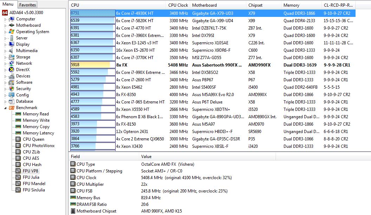Click the Network tree icon
Viewport: 371px width, 215px height.
[x=11, y=63]
